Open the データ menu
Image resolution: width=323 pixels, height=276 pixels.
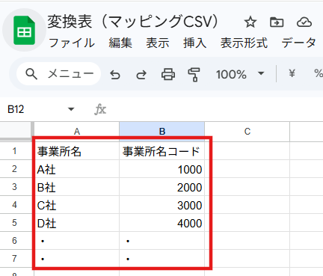click(x=298, y=43)
